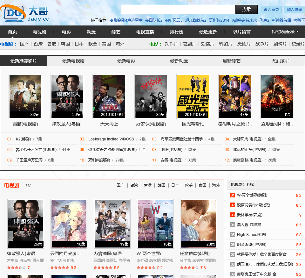Image resolution: width=305 pixels, height=278 pixels.
Task: Click the search input box
Action: 178,10
